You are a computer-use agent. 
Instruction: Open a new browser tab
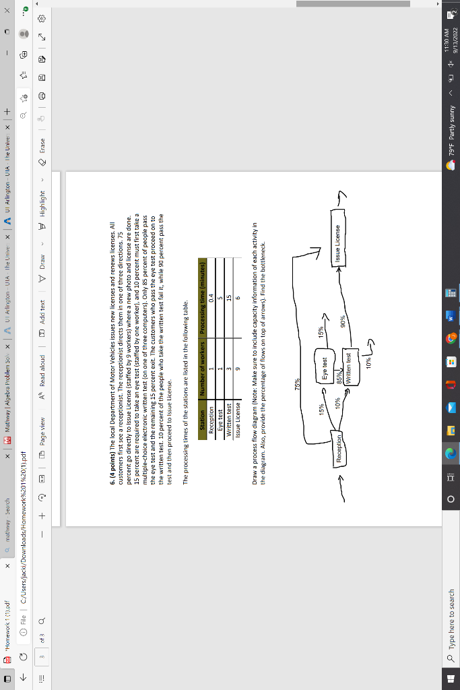[x=7, y=112]
